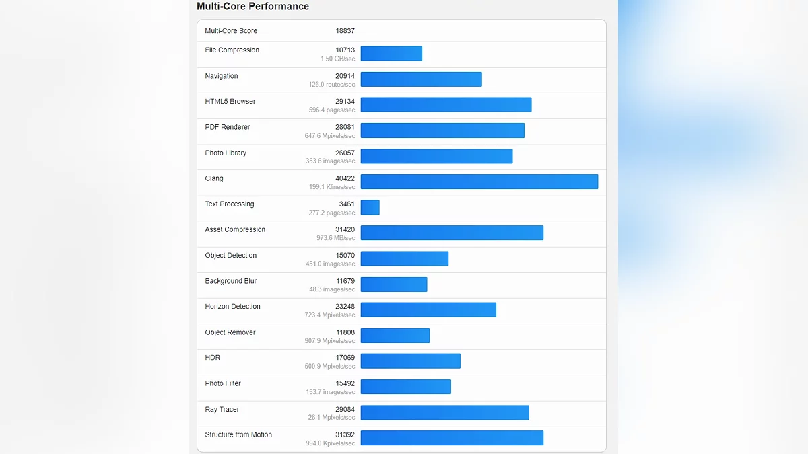
Task: Click the Structure from Motion label
Action: point(238,434)
